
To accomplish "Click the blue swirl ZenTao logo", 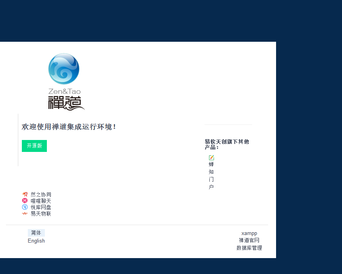I will tap(64, 69).
